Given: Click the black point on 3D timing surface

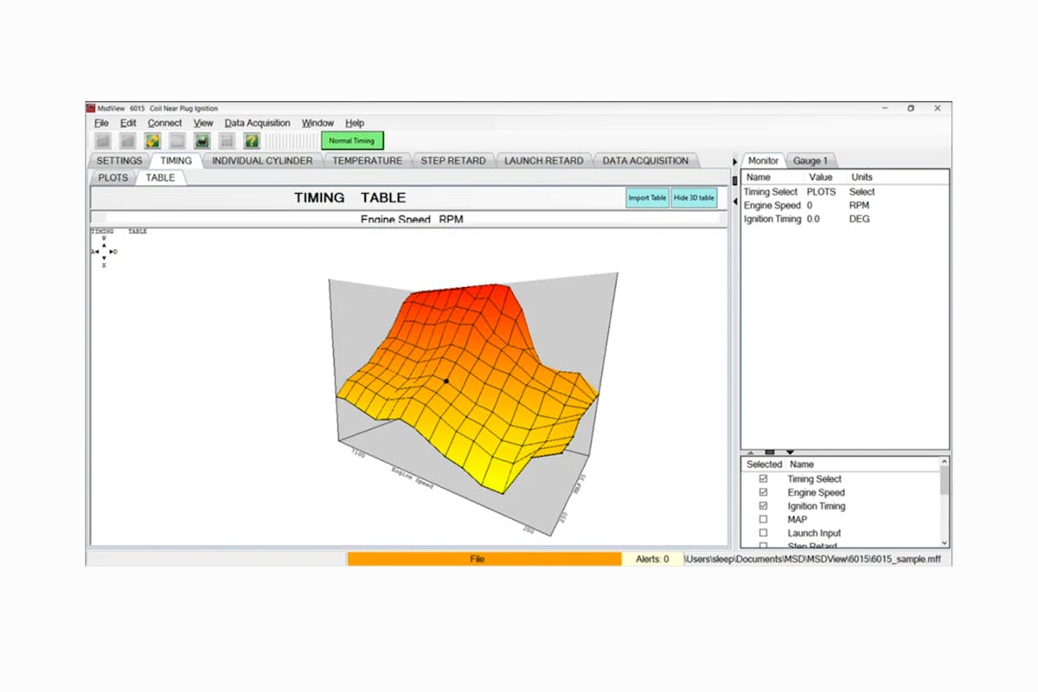Looking at the screenshot, I should tap(446, 381).
